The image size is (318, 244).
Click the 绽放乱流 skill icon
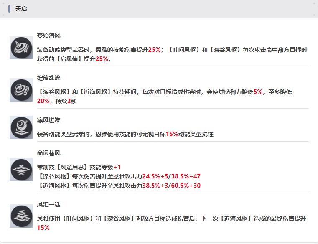point(21,90)
